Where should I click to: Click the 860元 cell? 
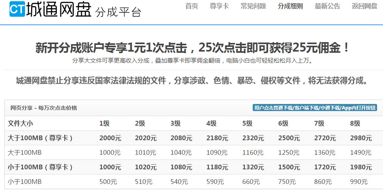323,182
